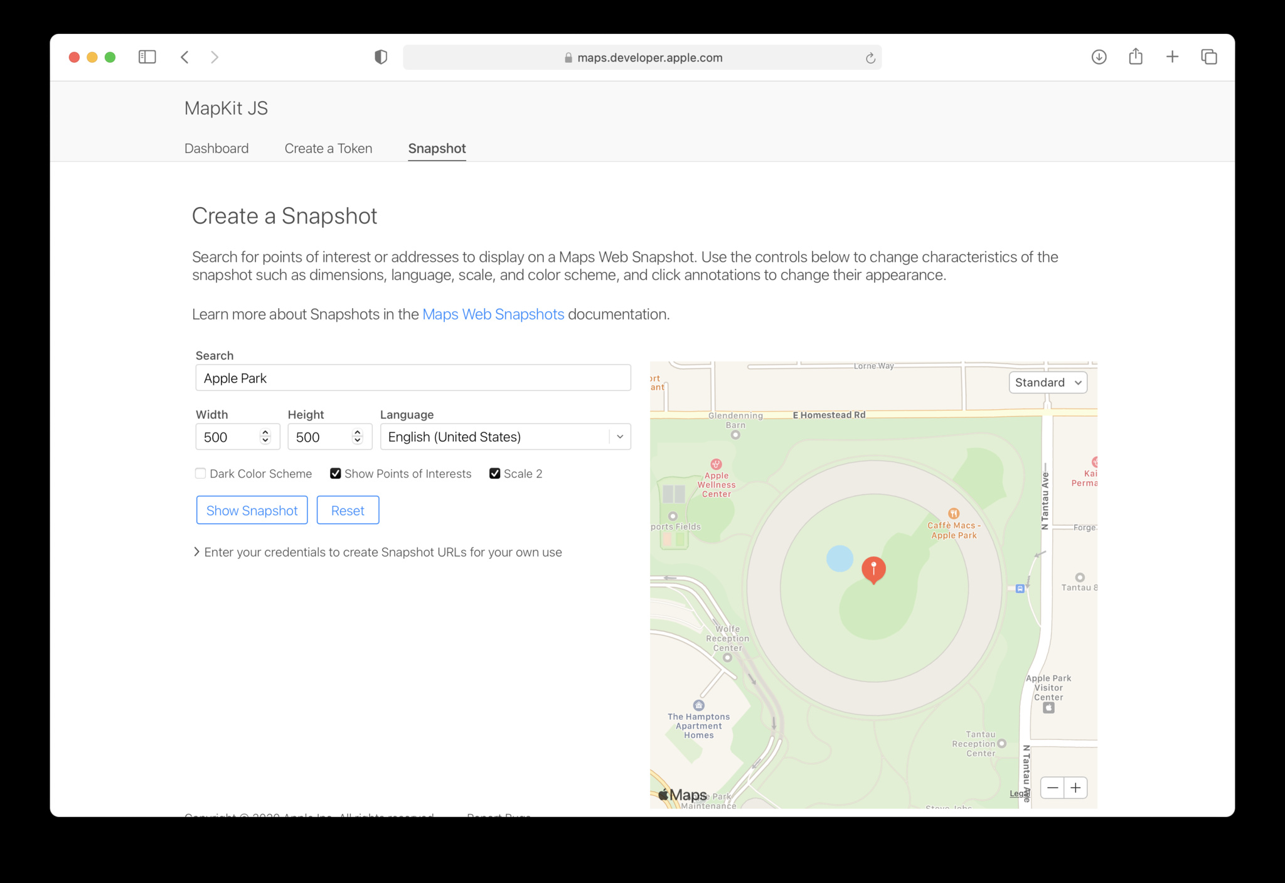The height and width of the screenshot is (883, 1285).
Task: Open a new tab with plus icon
Action: coord(1172,57)
